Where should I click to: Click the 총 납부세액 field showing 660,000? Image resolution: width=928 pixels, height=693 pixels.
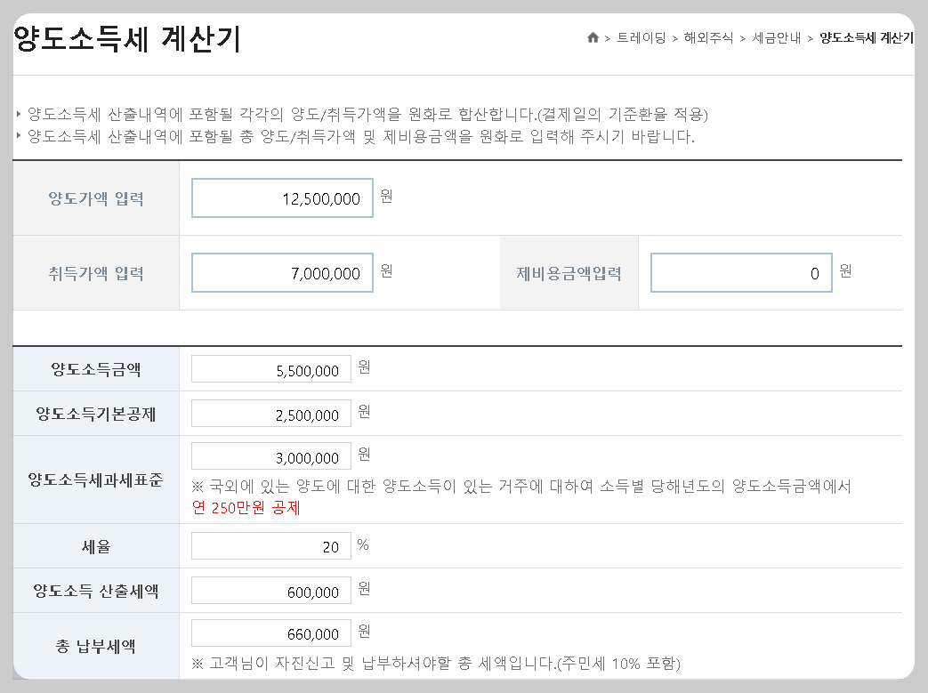270,633
